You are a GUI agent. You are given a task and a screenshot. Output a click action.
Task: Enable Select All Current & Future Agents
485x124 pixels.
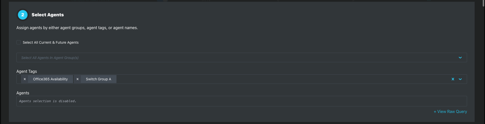(18, 42)
